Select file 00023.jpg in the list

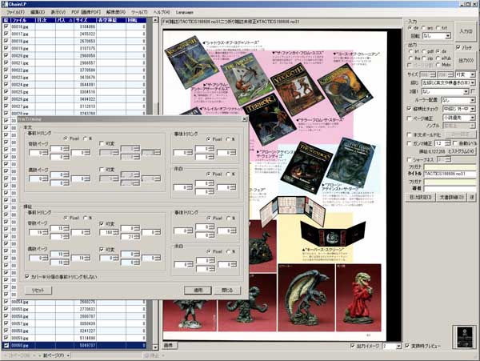[x=74, y=77]
